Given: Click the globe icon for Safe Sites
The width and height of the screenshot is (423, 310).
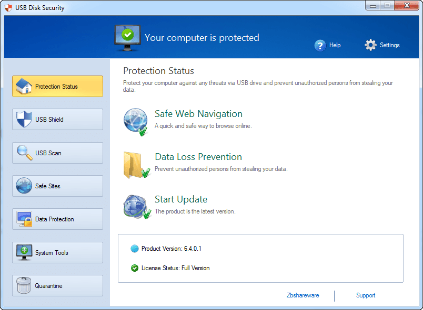Looking at the screenshot, I should coord(24,186).
